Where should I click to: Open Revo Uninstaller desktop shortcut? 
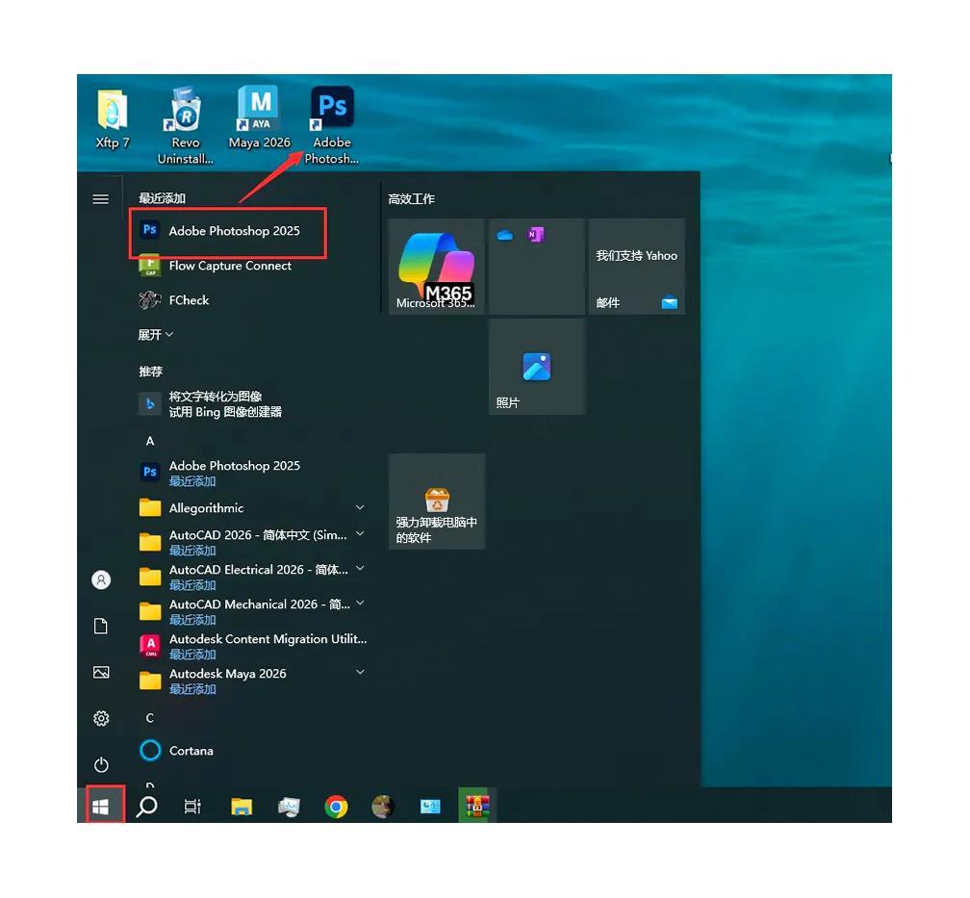[185, 126]
